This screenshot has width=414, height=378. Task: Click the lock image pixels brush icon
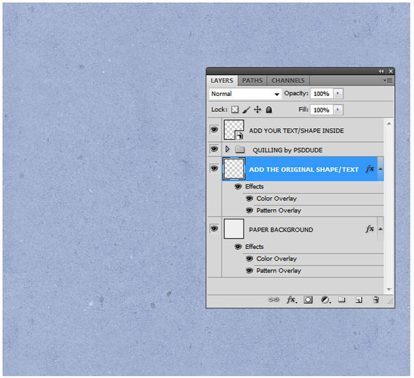246,110
